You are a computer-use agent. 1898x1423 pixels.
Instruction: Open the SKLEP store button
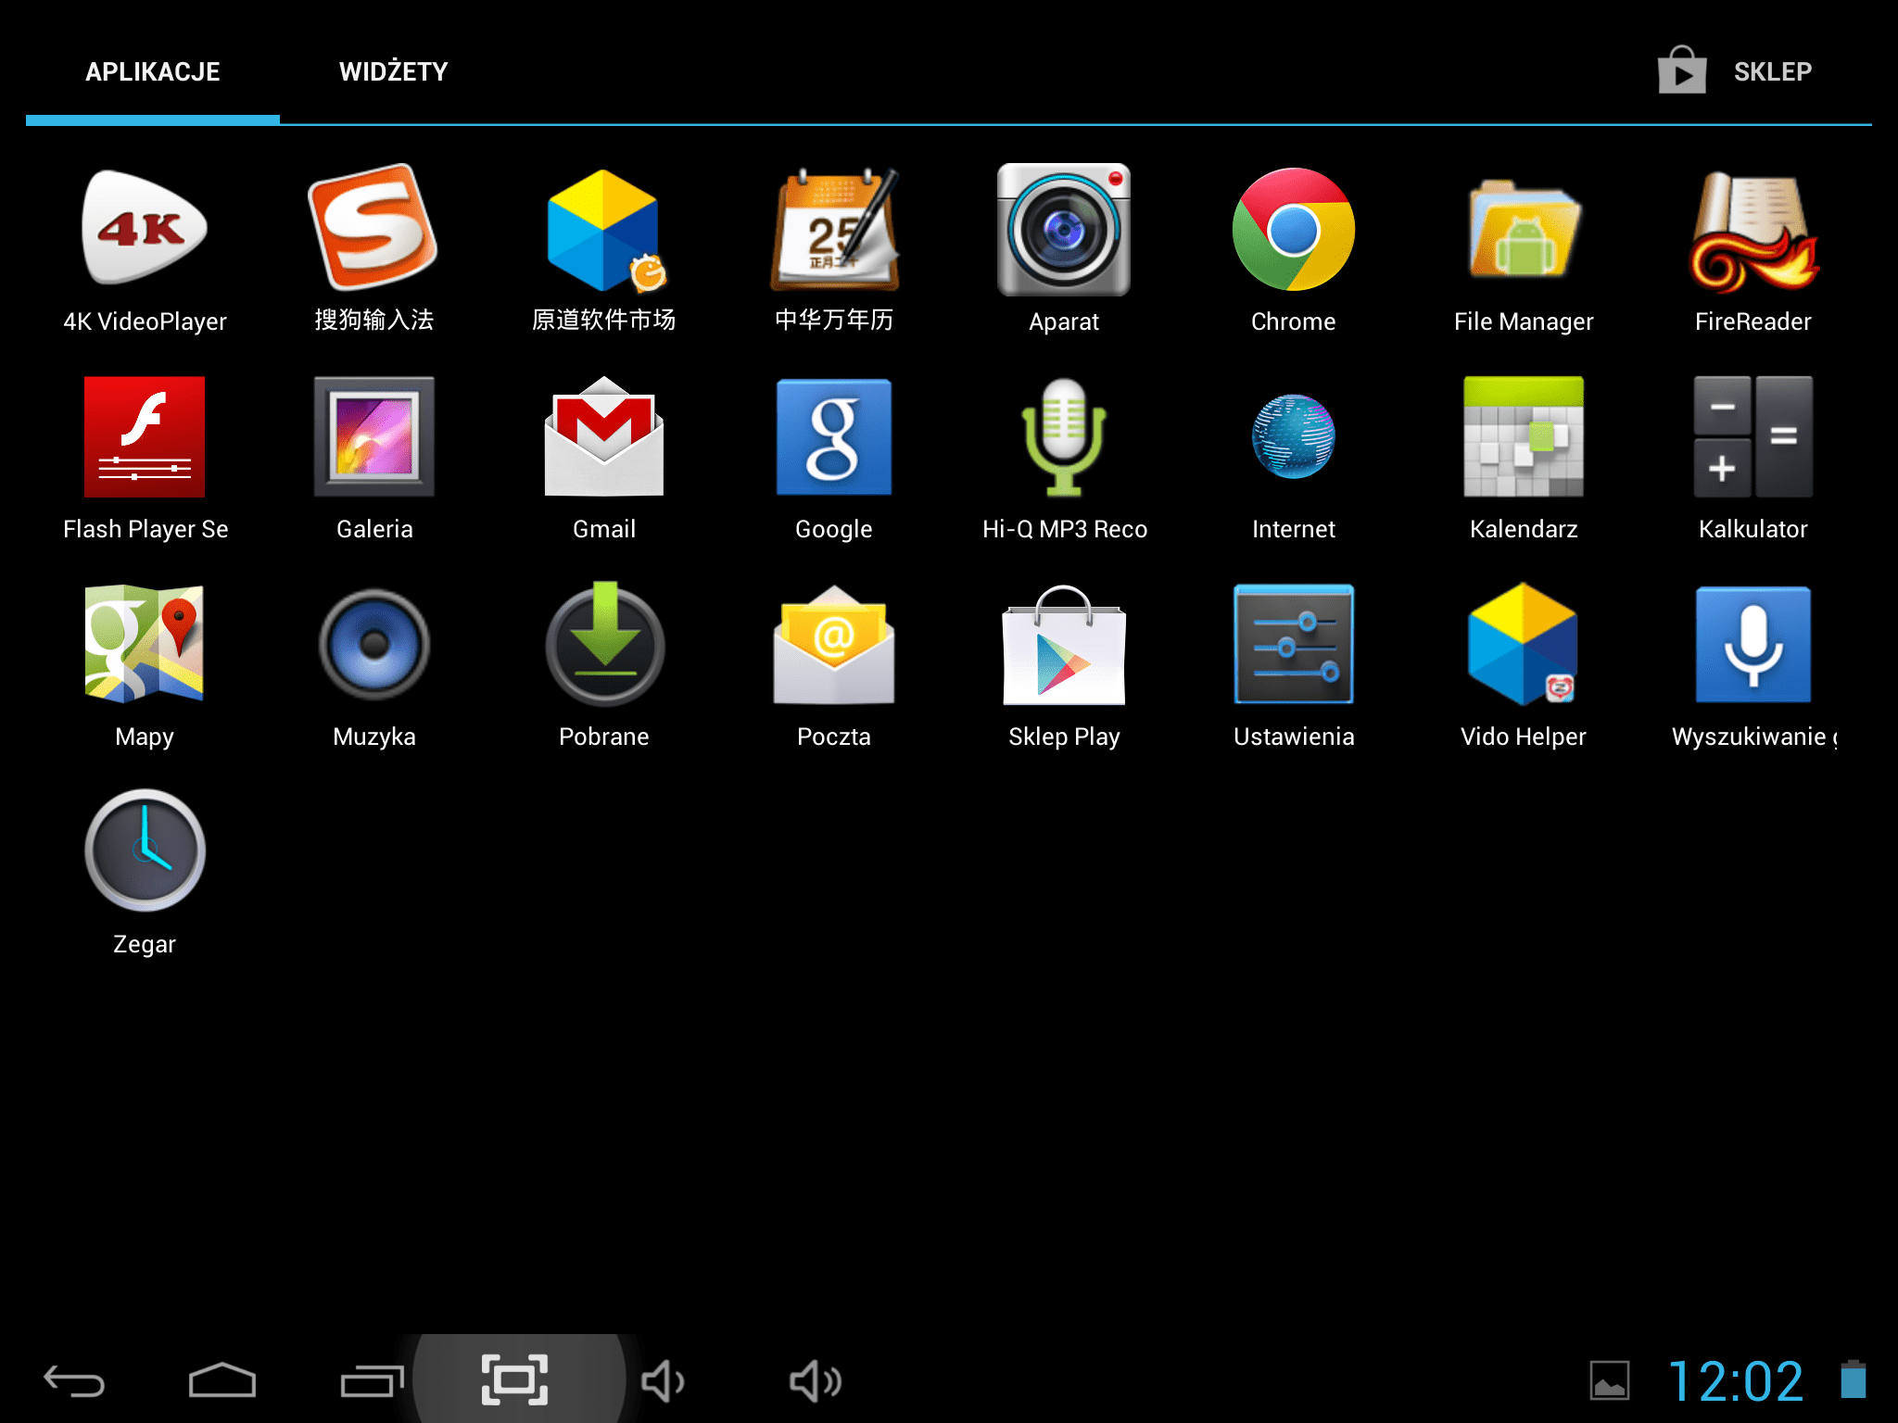(x=1735, y=70)
